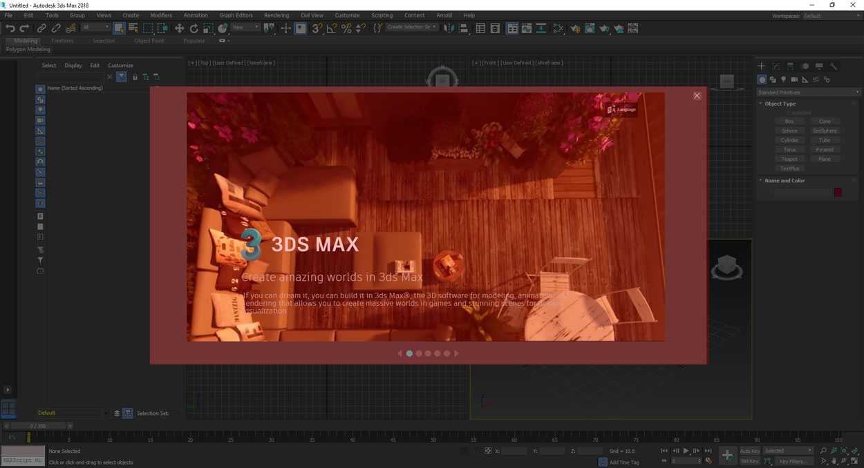This screenshot has height=468, width=864.
Task: Click the Go to End playback button
Action: (708, 451)
